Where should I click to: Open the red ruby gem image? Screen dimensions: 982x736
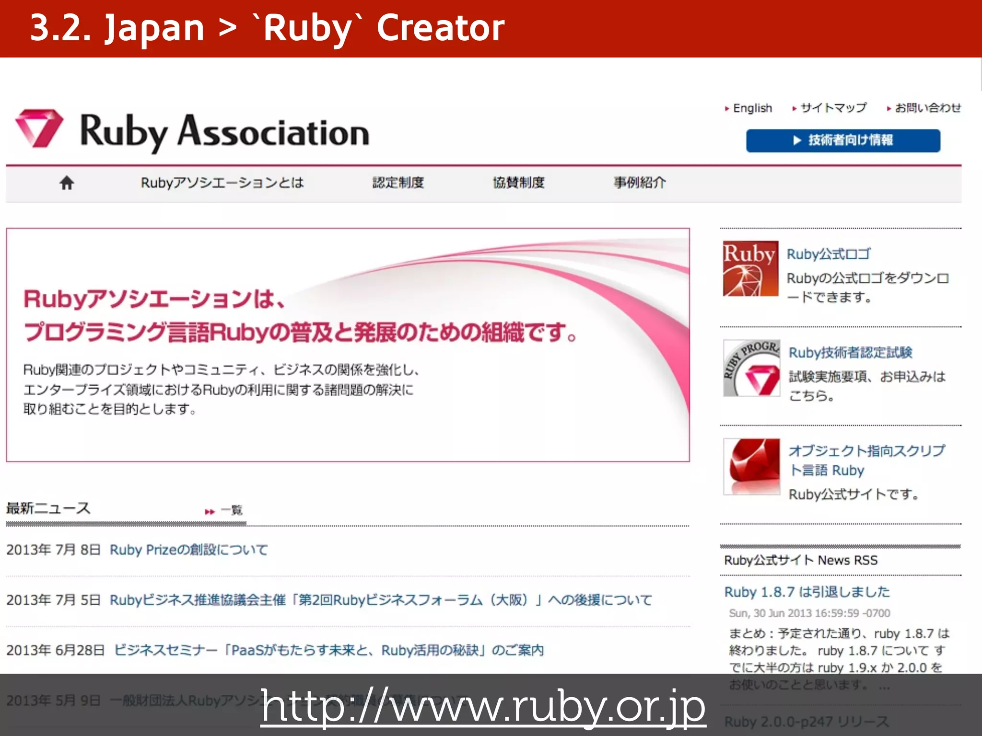[751, 466]
